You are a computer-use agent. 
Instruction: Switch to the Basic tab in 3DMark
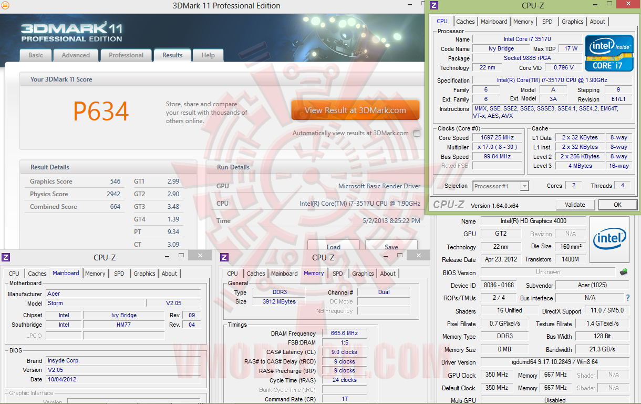(36, 55)
